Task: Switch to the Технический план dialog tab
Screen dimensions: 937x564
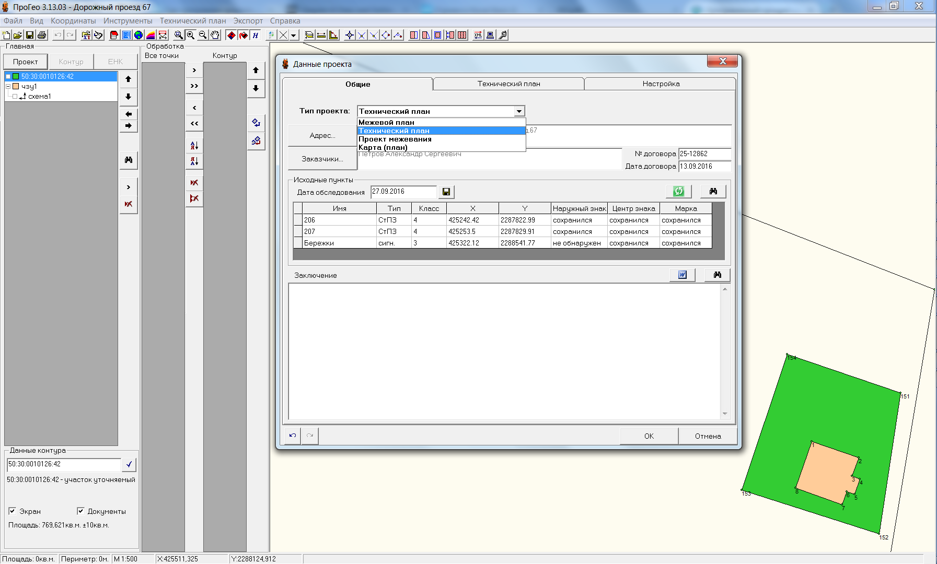Action: coord(508,84)
